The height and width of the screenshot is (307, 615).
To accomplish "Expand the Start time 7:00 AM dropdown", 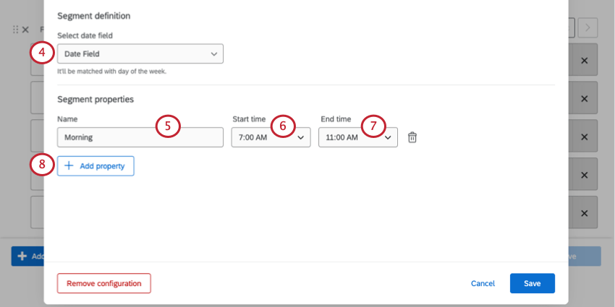I will 271,137.
